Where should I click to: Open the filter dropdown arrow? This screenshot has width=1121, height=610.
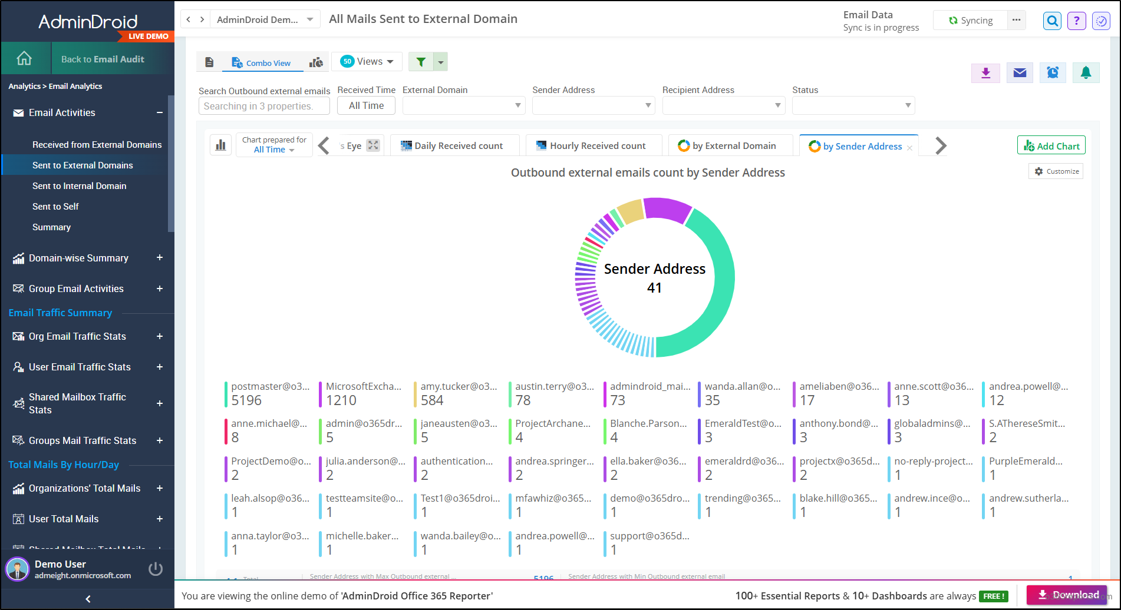(x=441, y=62)
